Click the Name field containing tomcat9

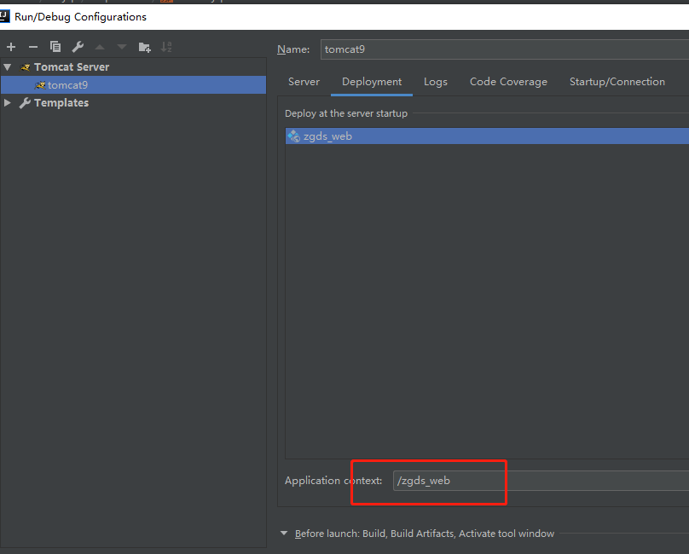click(505, 49)
